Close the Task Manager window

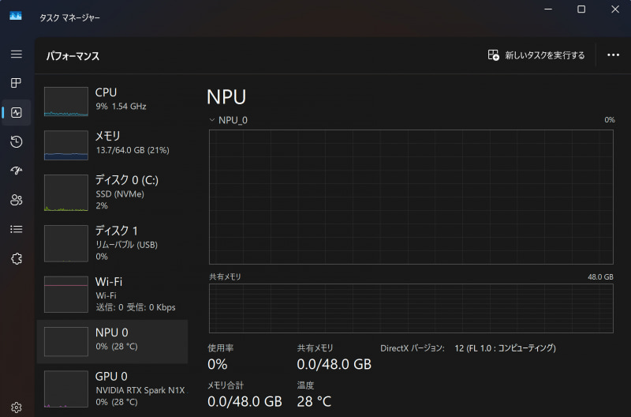pos(615,9)
